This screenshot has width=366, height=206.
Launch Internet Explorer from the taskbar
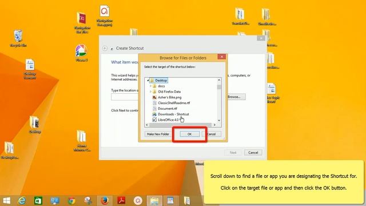[x=22, y=201]
